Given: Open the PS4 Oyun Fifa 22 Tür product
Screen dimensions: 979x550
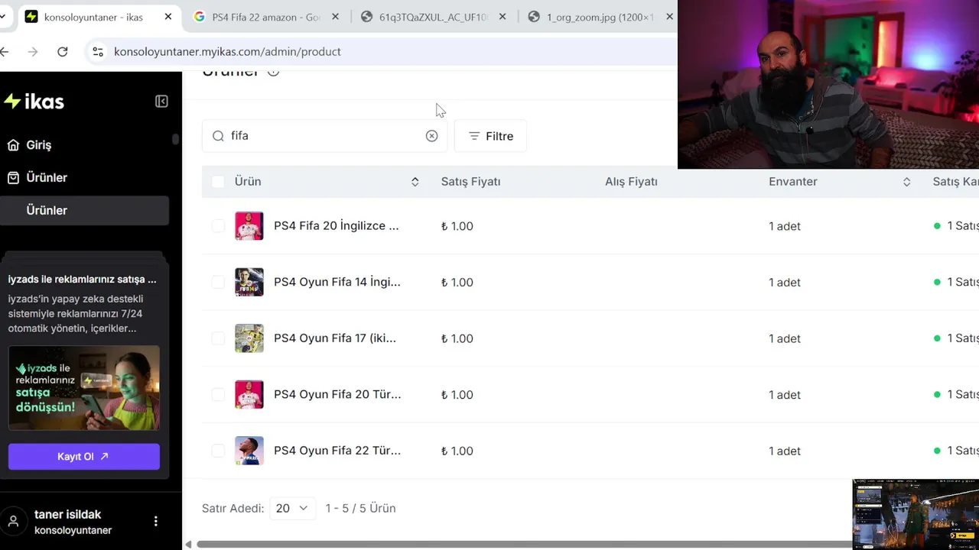Looking at the screenshot, I should pyautogui.click(x=337, y=451).
